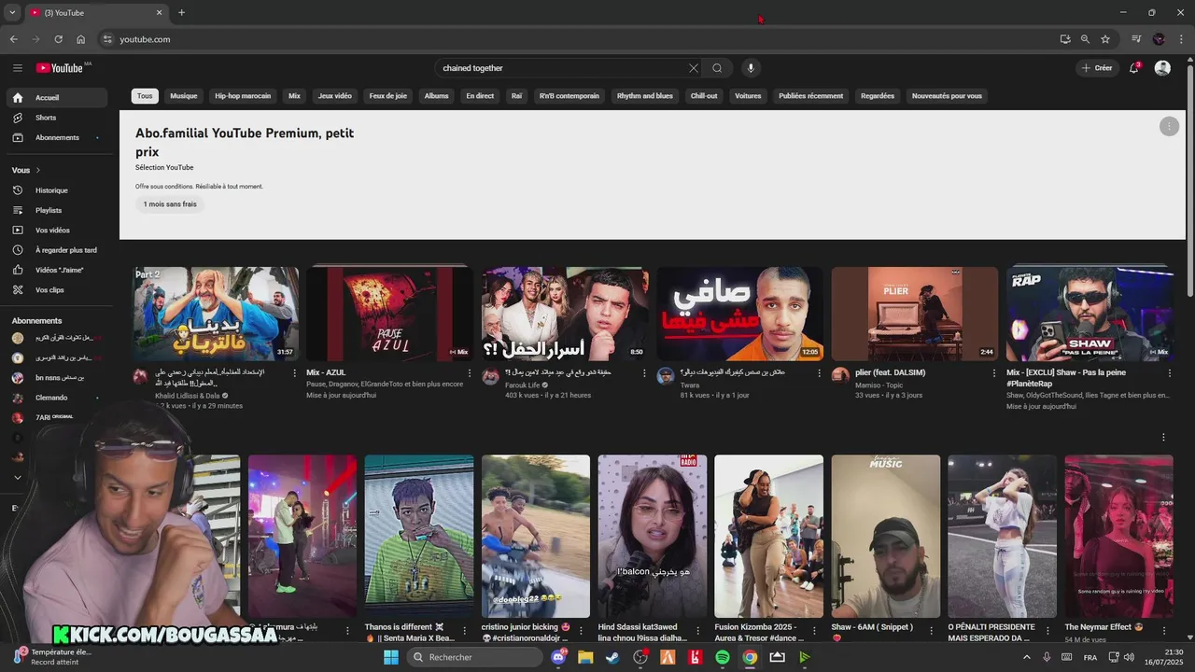Open the Mix - AZUL thumbnail
This screenshot has width=1195, height=672.
pos(390,314)
